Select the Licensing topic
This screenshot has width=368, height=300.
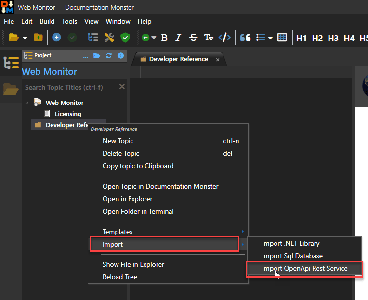click(68, 114)
